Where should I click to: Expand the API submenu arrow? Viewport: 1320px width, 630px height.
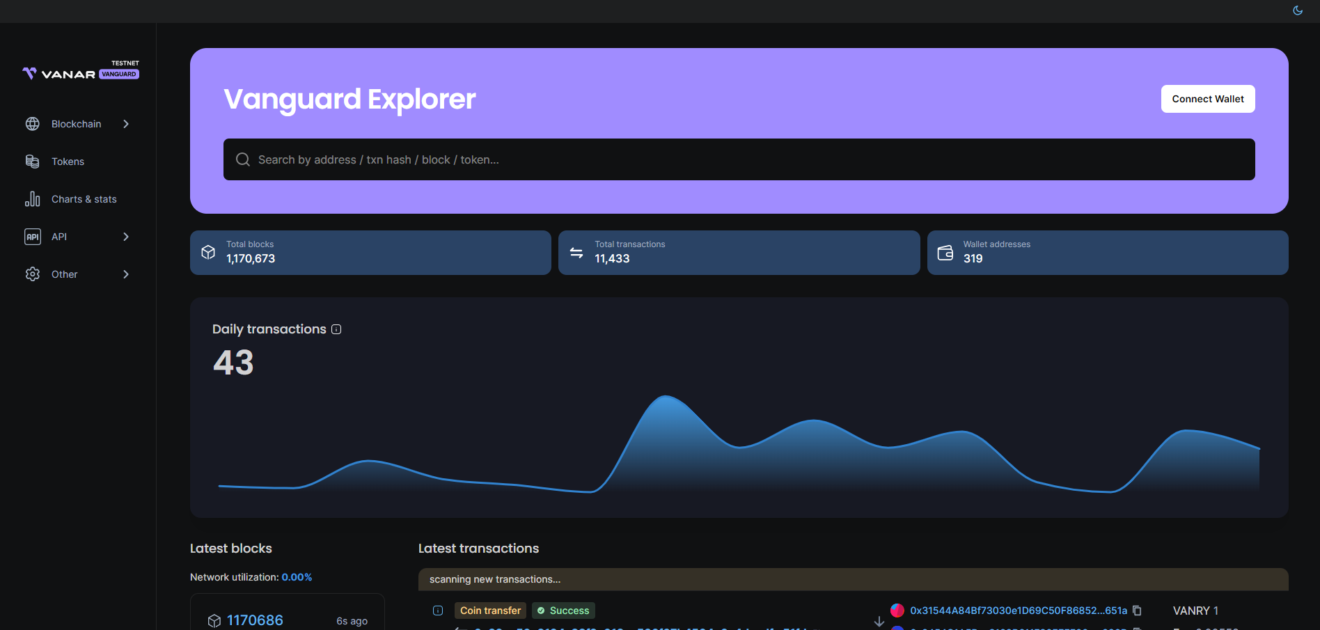(x=126, y=237)
